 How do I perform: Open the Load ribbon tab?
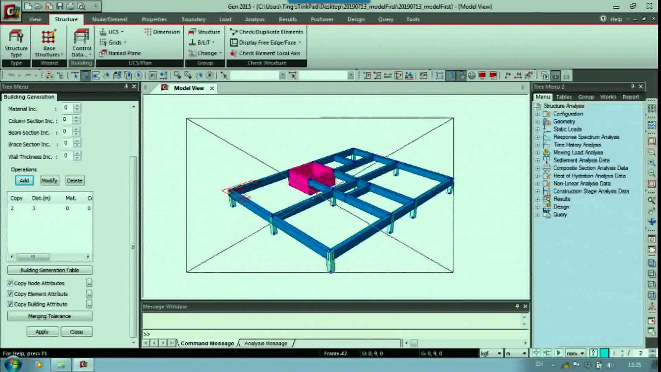pos(225,19)
